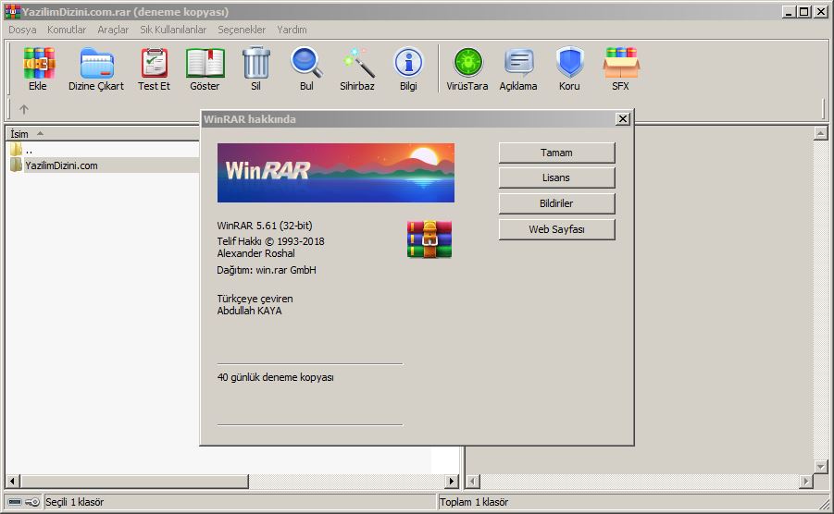
Task: Click the Bildiriler button
Action: pyautogui.click(x=557, y=203)
